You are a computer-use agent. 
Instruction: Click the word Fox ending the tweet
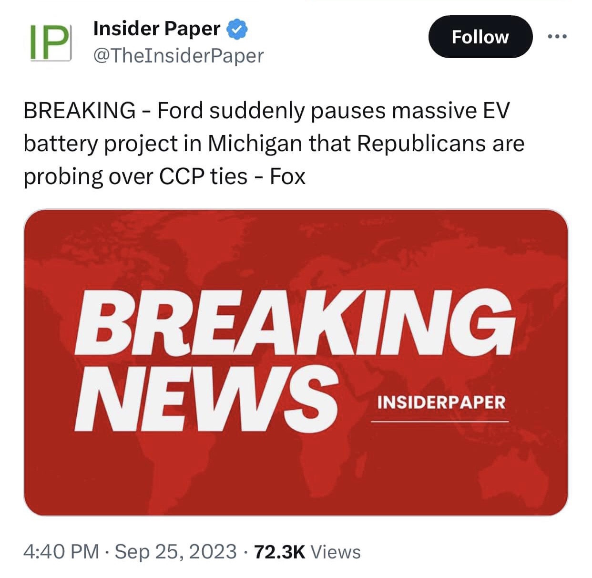(287, 176)
